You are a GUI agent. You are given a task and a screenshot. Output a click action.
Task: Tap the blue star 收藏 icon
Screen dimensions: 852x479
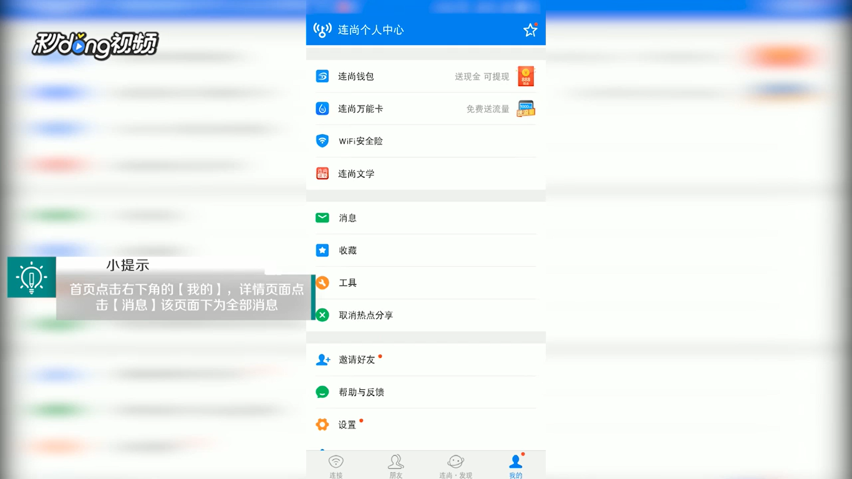click(x=322, y=250)
